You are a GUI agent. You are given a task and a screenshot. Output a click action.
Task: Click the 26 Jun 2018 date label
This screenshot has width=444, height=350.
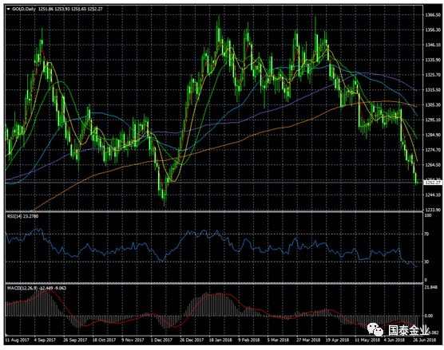pos(424,340)
